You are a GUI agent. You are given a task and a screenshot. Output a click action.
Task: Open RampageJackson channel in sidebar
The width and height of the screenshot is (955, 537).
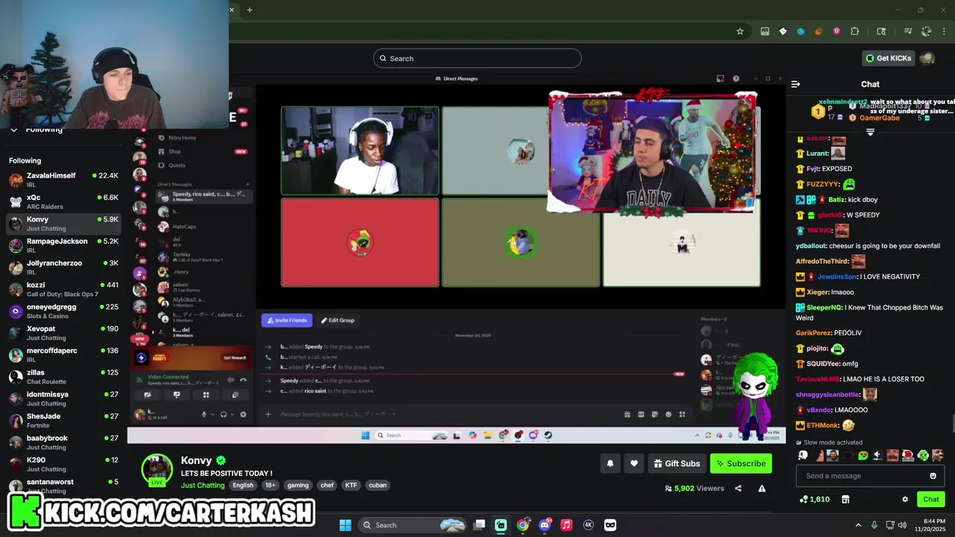click(63, 245)
